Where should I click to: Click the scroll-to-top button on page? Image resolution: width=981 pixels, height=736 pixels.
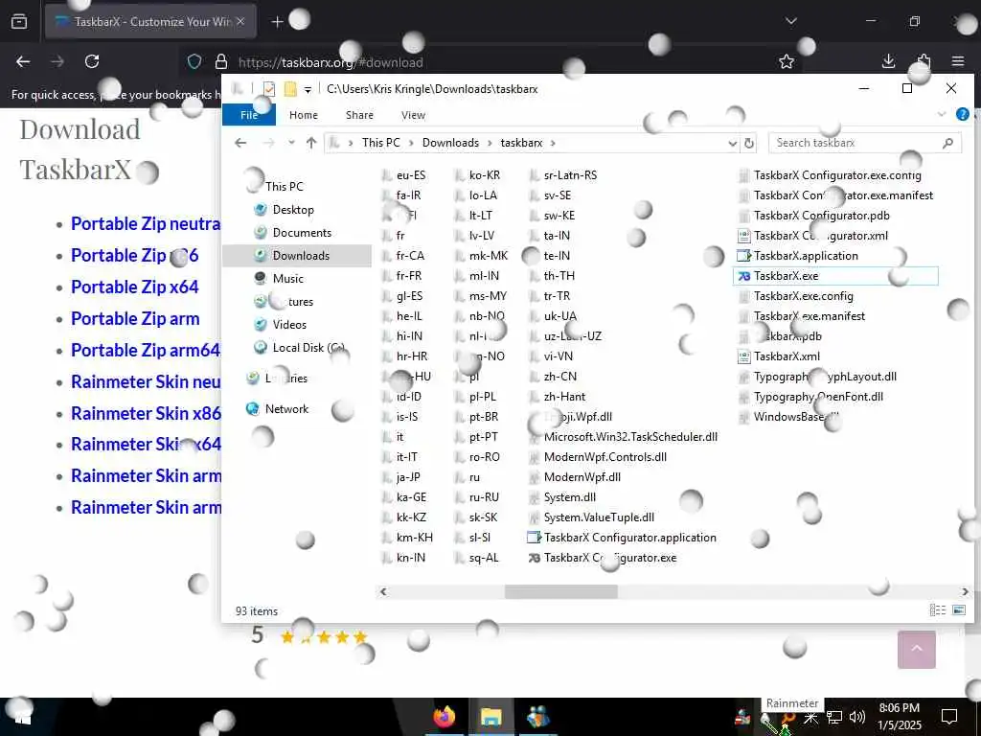tap(917, 649)
